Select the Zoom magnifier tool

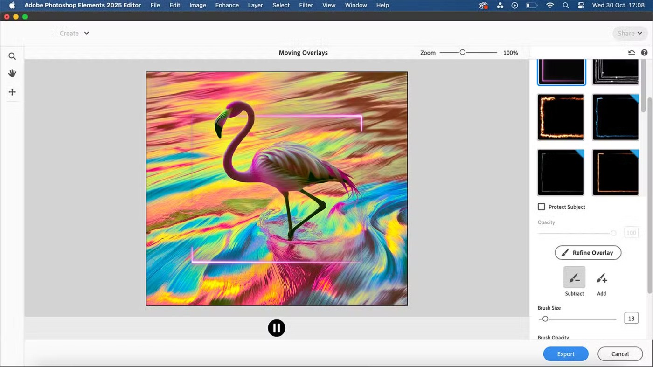click(x=12, y=56)
